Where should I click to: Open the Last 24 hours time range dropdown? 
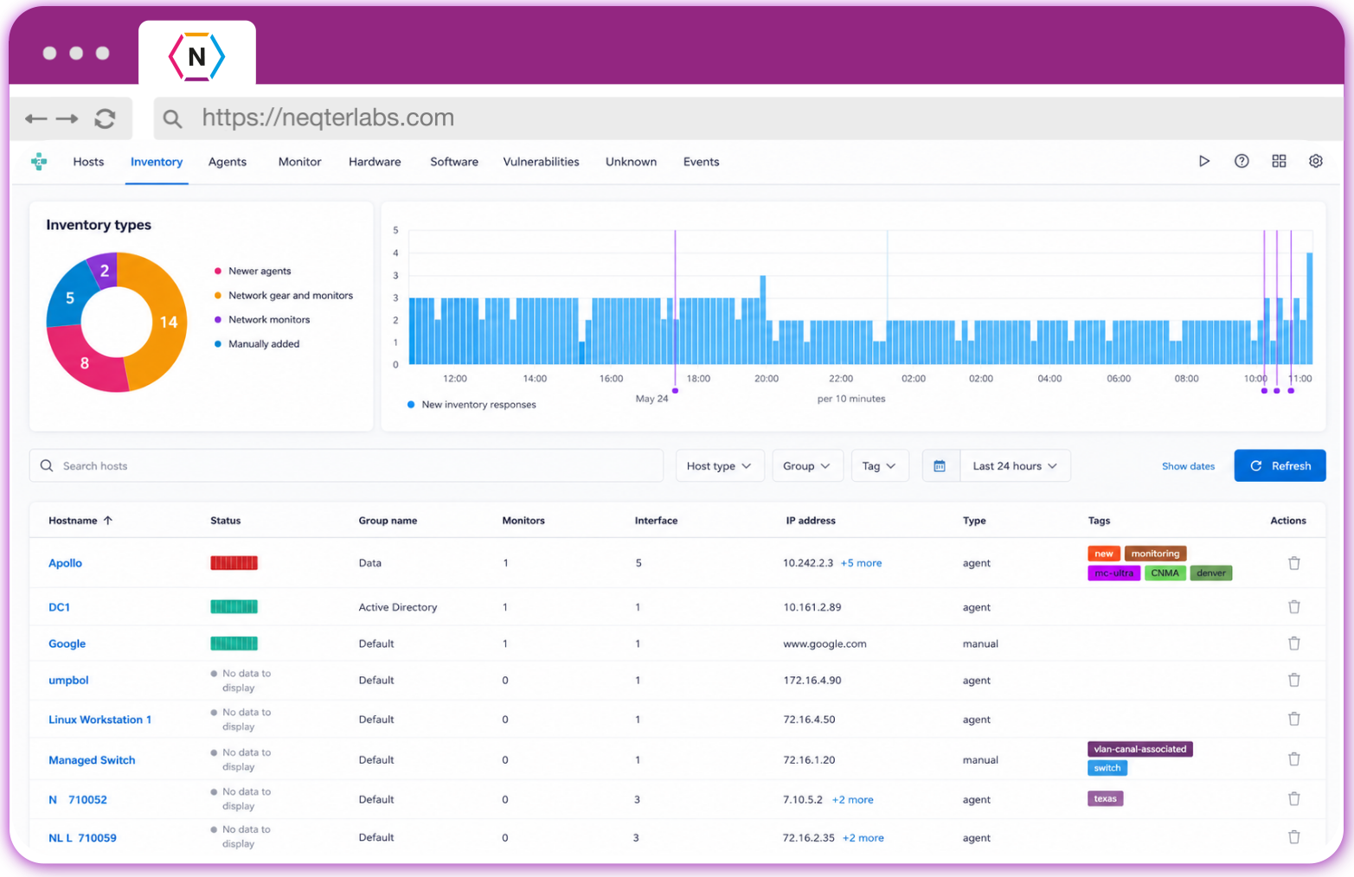pos(1015,465)
